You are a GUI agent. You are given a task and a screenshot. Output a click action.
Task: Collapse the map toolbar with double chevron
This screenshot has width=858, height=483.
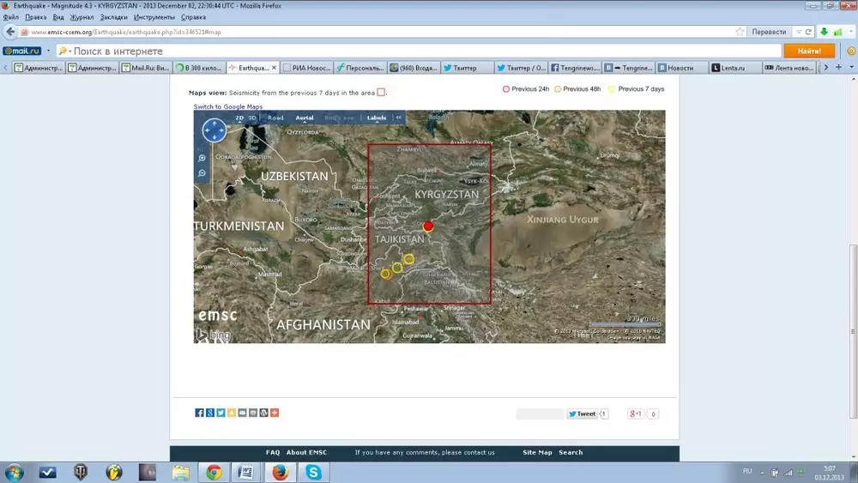[398, 118]
